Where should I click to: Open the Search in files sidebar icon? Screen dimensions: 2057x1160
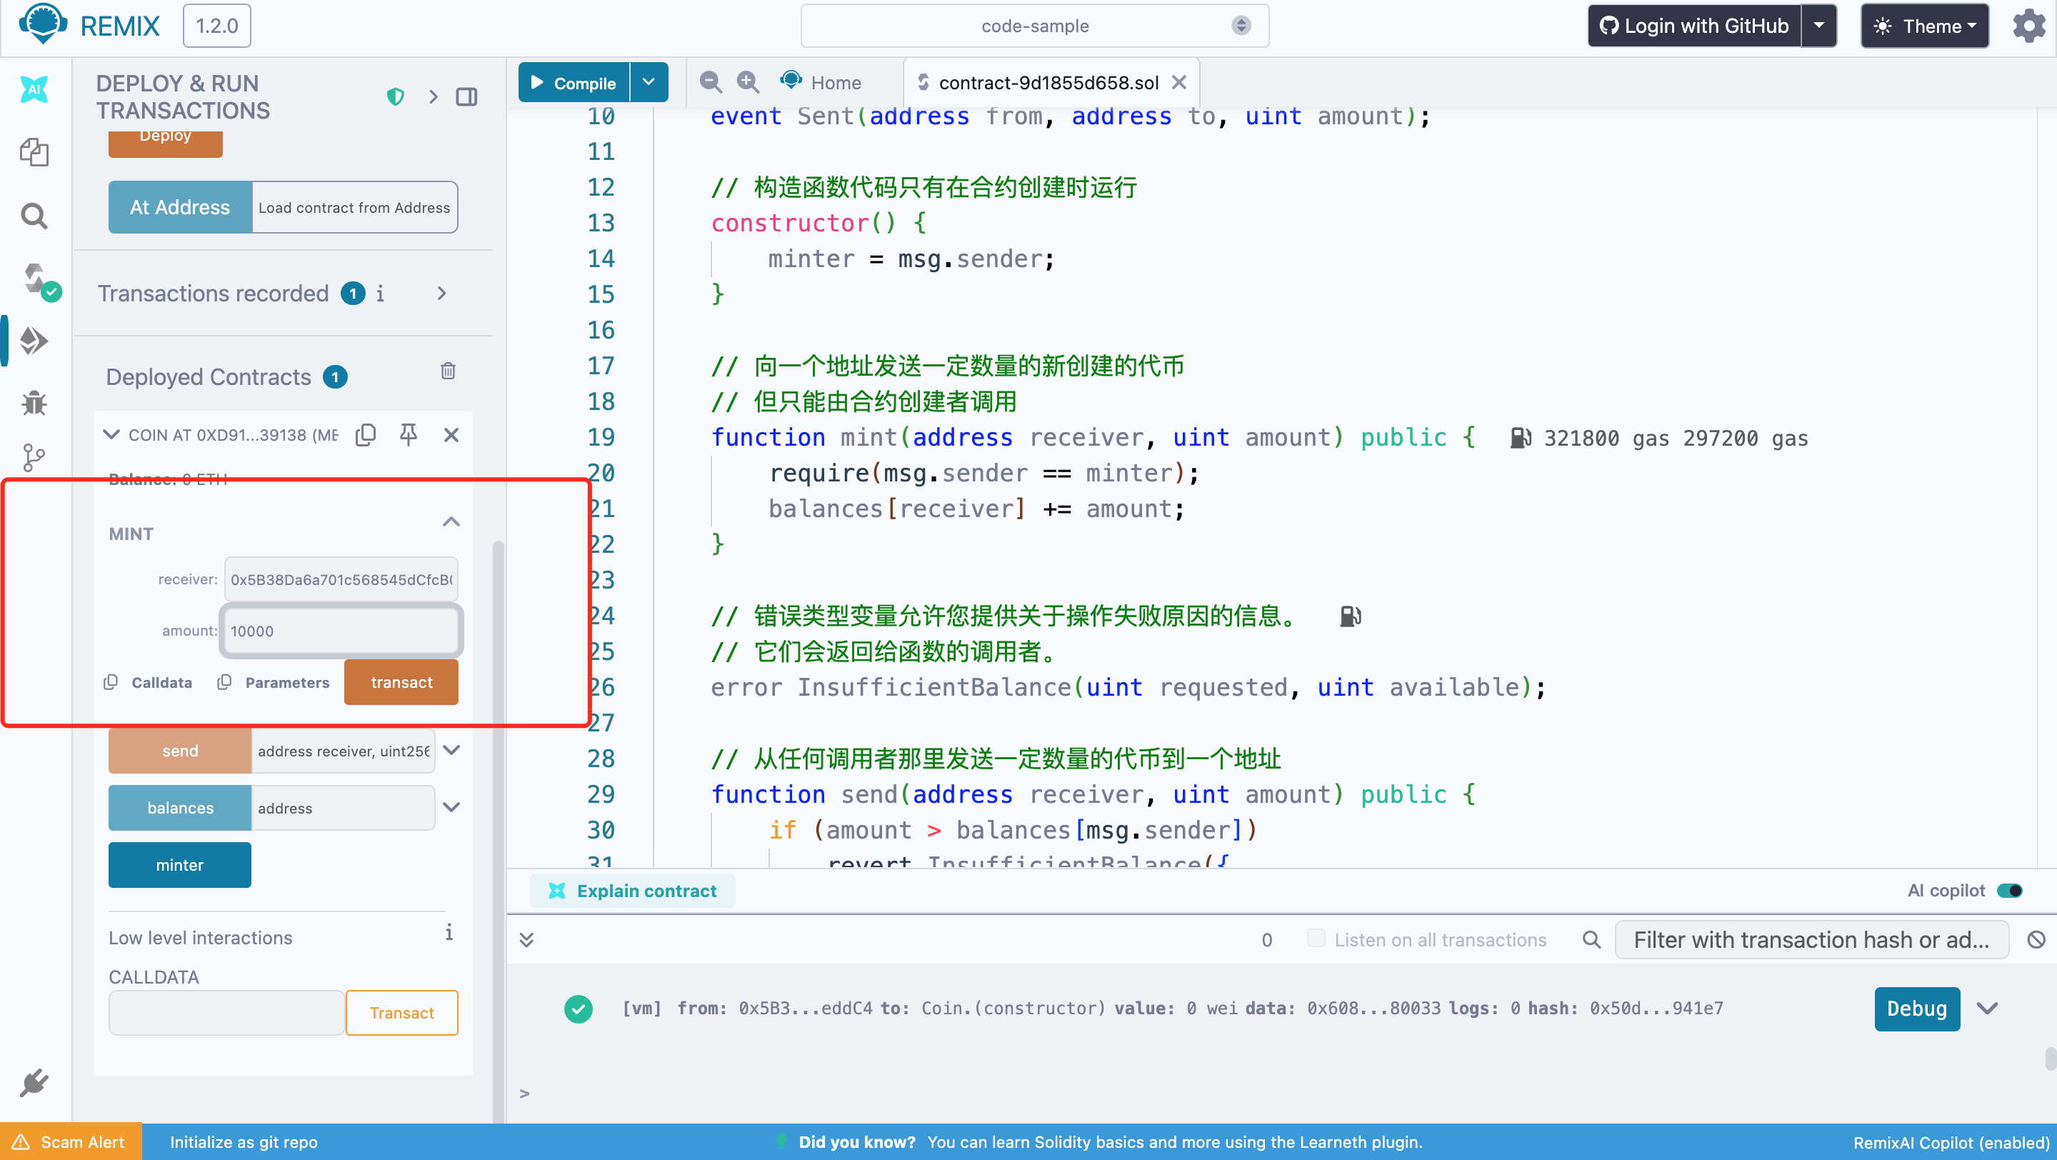coord(34,216)
